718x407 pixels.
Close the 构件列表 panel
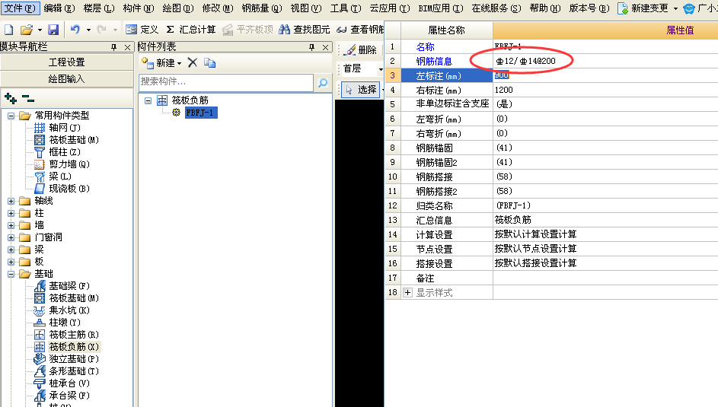(326, 47)
